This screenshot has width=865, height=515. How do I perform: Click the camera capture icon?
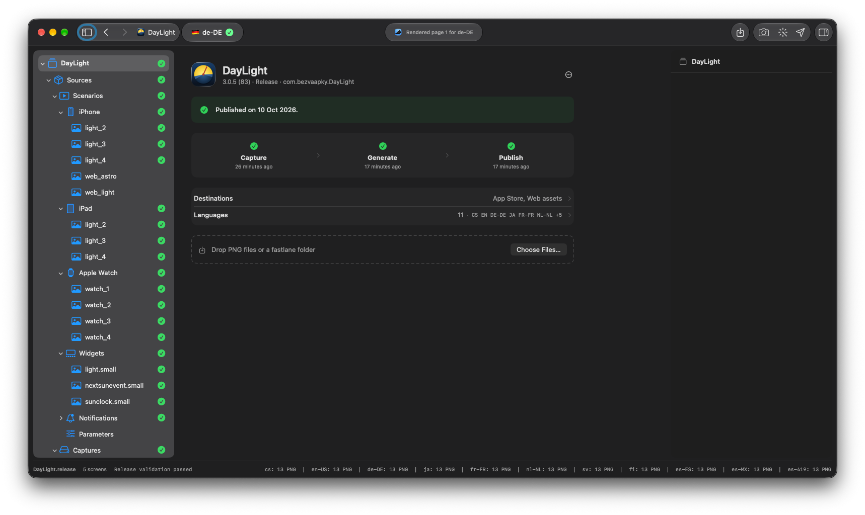click(764, 32)
